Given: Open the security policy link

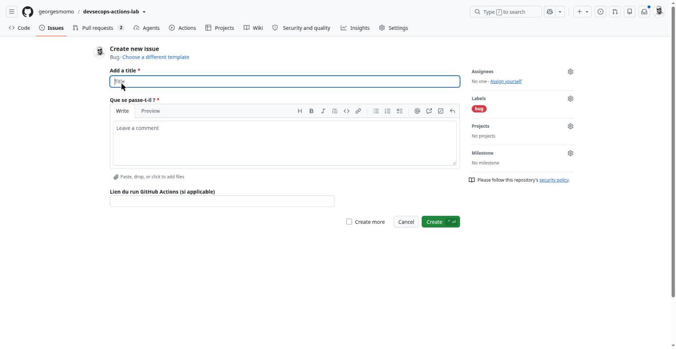Looking at the screenshot, I should [x=554, y=180].
